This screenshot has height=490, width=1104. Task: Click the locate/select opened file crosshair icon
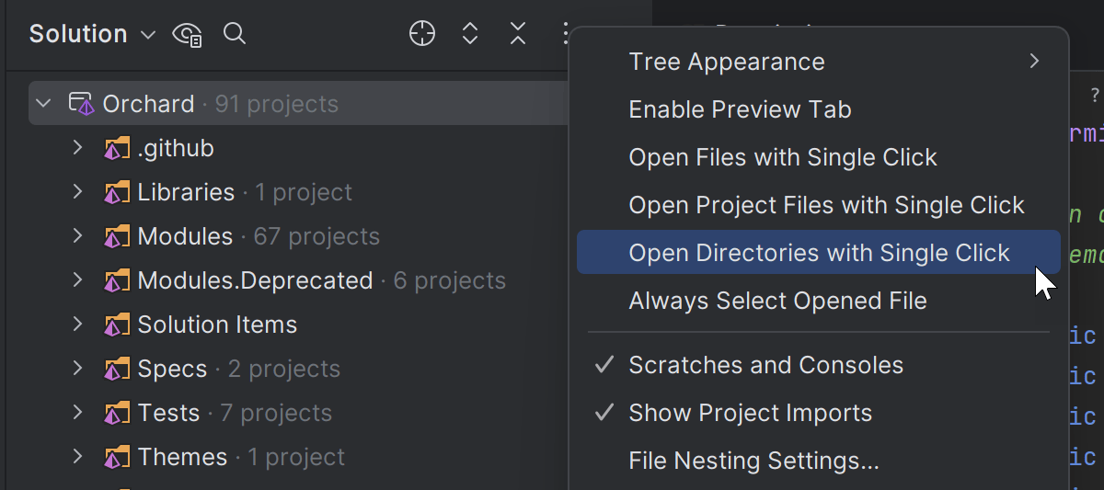[421, 34]
